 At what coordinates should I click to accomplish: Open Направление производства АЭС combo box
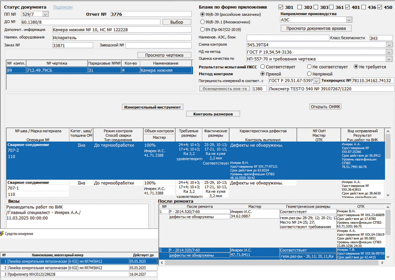tap(349, 20)
